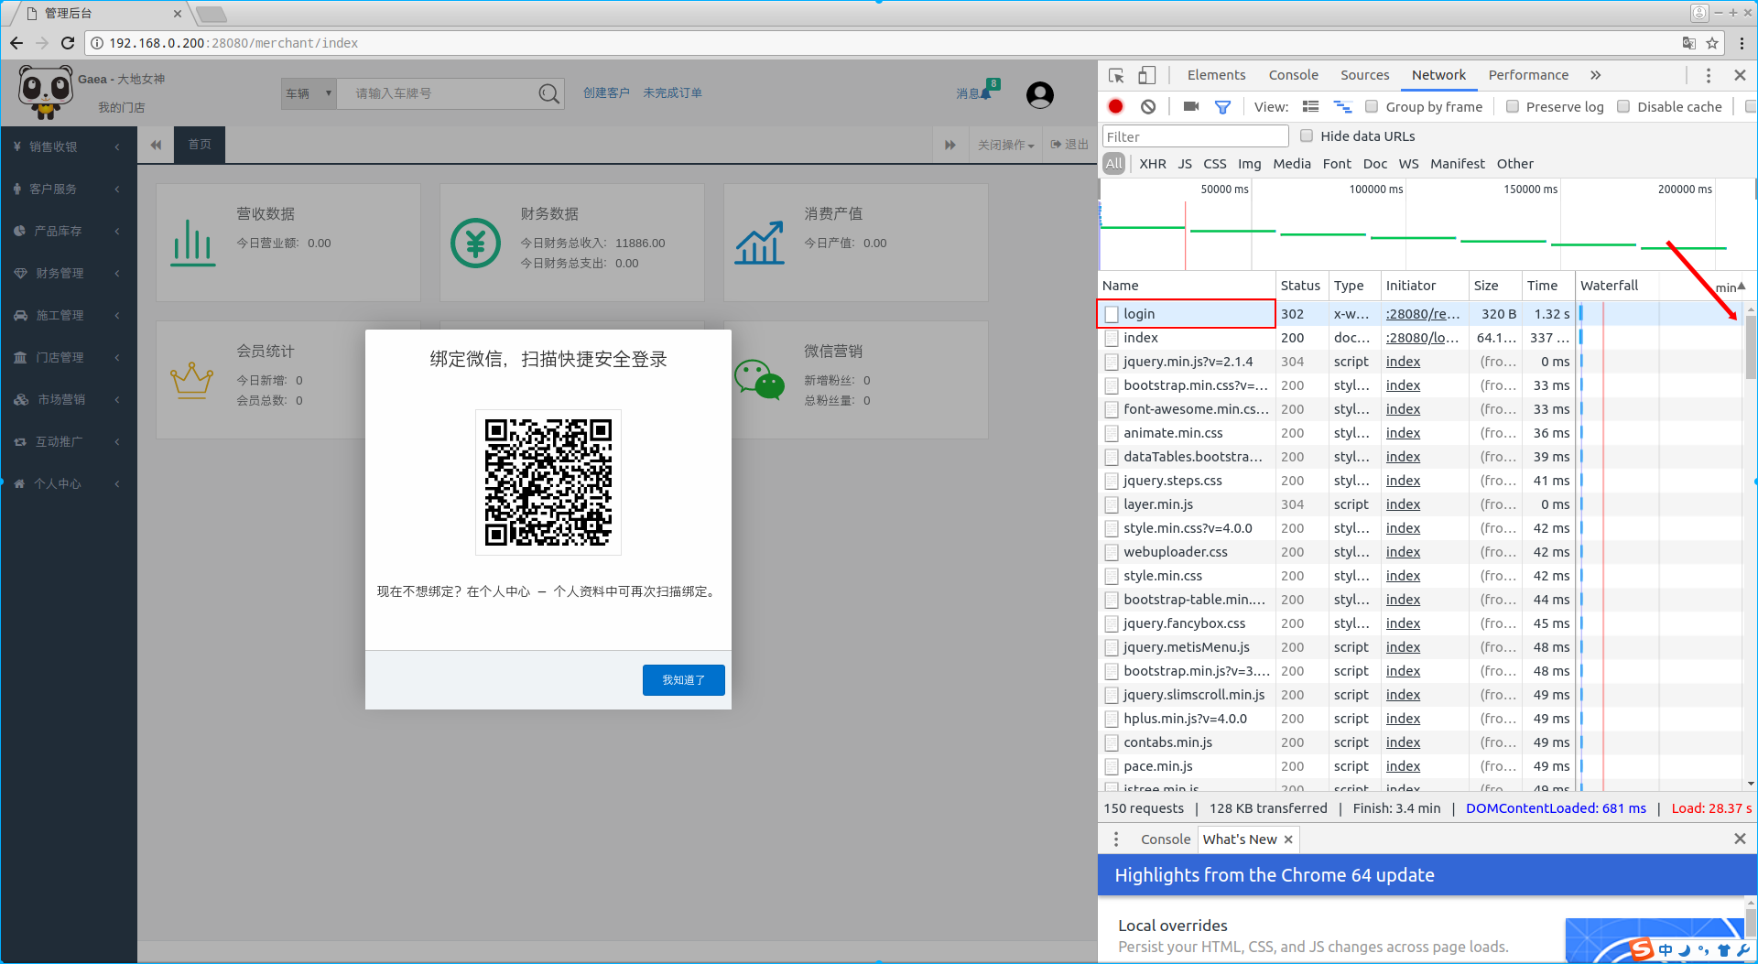Clear the network log
Image resolution: width=1758 pixels, height=964 pixels.
pos(1148,107)
